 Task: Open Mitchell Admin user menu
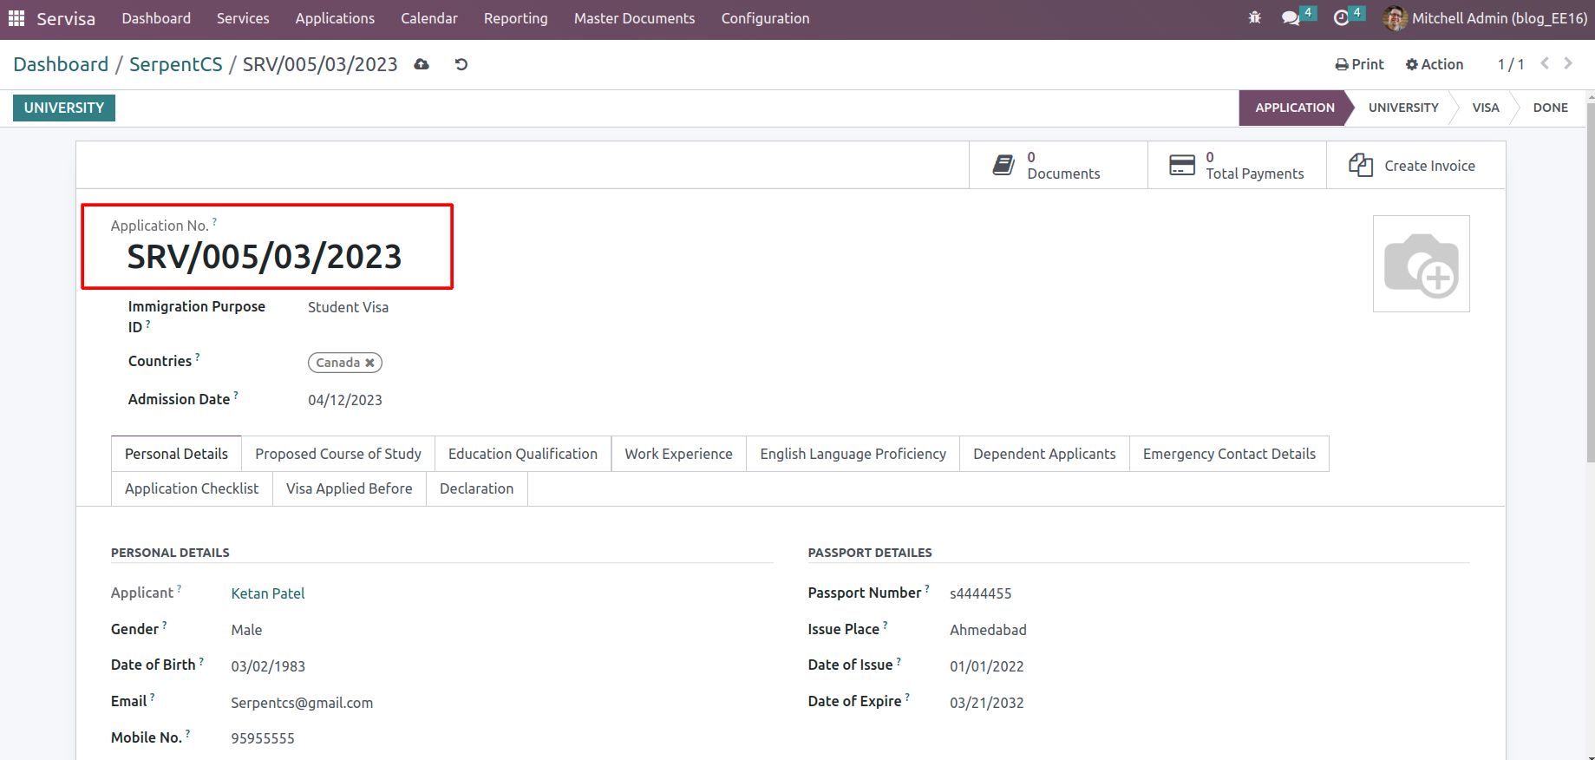[x=1486, y=18]
